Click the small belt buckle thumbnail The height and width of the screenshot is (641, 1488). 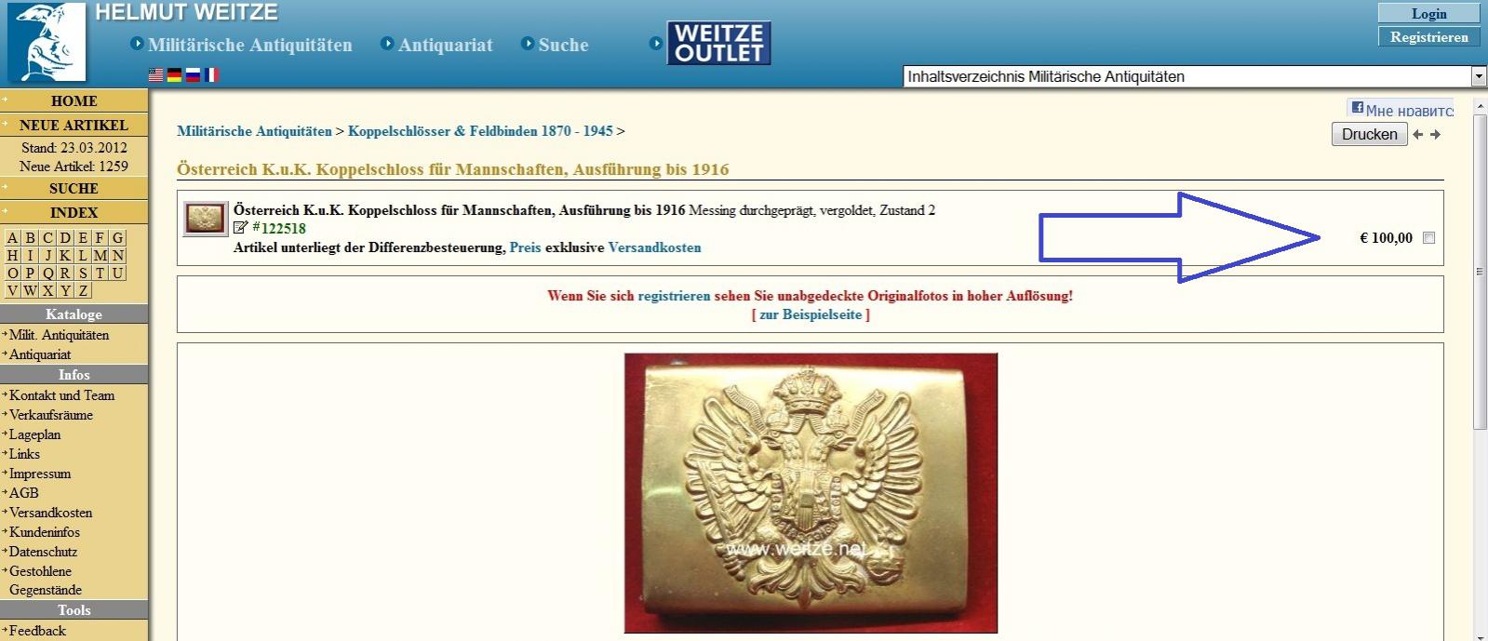coord(205,219)
